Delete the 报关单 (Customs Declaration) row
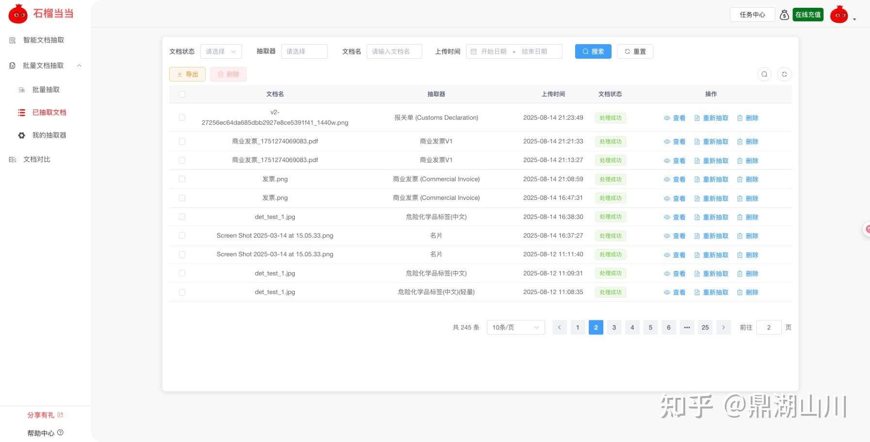 point(747,118)
